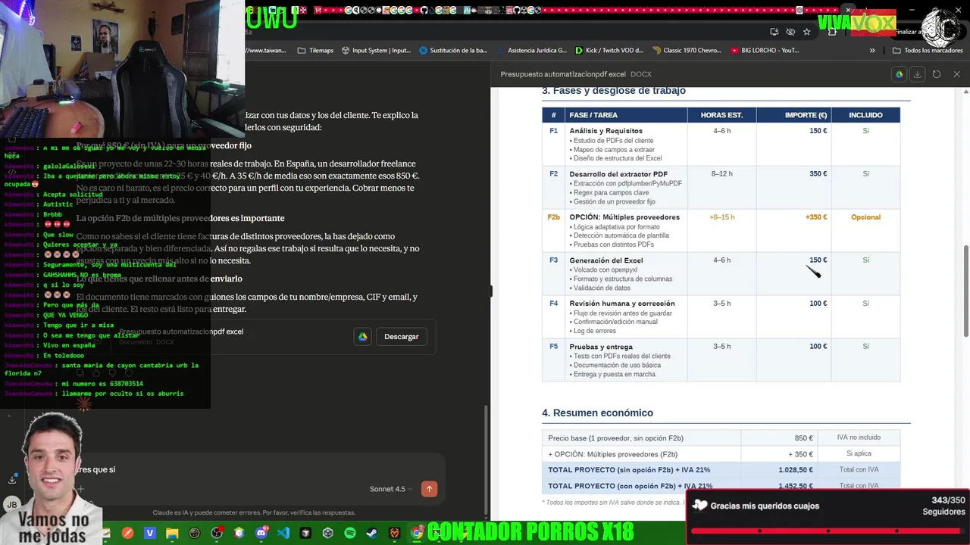Open Unity Hub from the taskbar
Screen dimensions: 970x545
coord(327,534)
